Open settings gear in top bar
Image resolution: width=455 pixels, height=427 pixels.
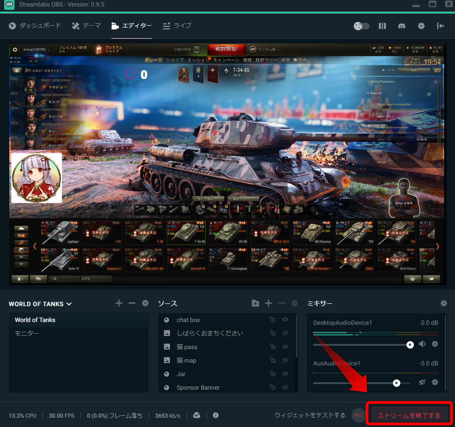click(x=421, y=26)
